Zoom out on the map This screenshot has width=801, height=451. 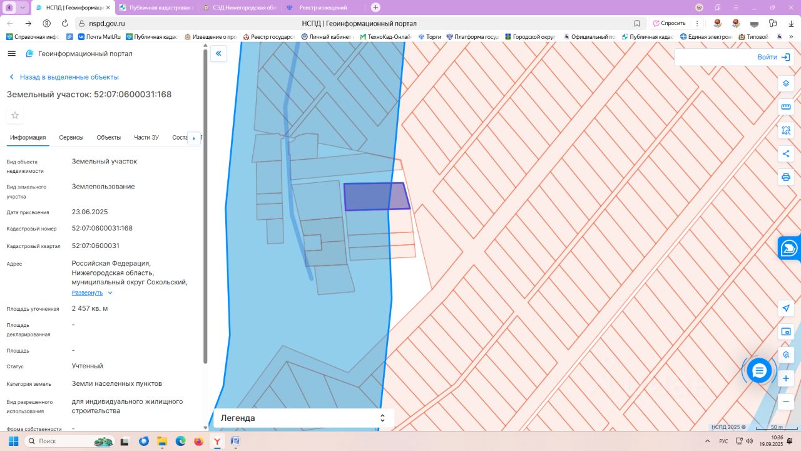click(786, 402)
